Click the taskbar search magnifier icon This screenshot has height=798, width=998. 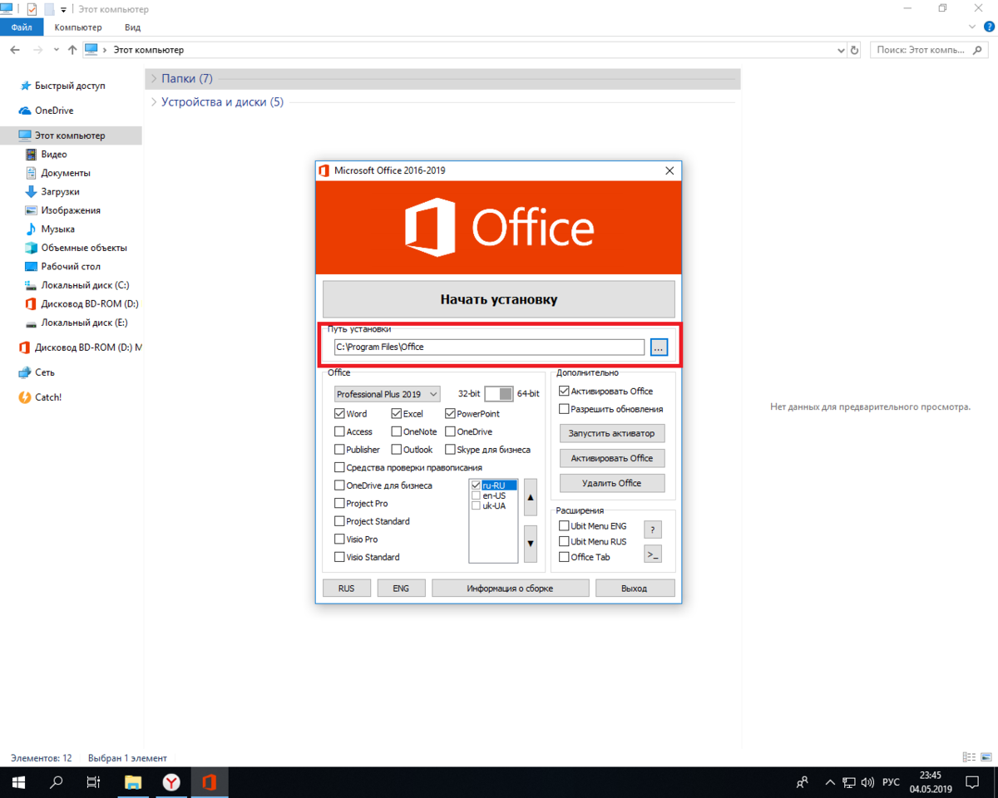click(x=57, y=781)
